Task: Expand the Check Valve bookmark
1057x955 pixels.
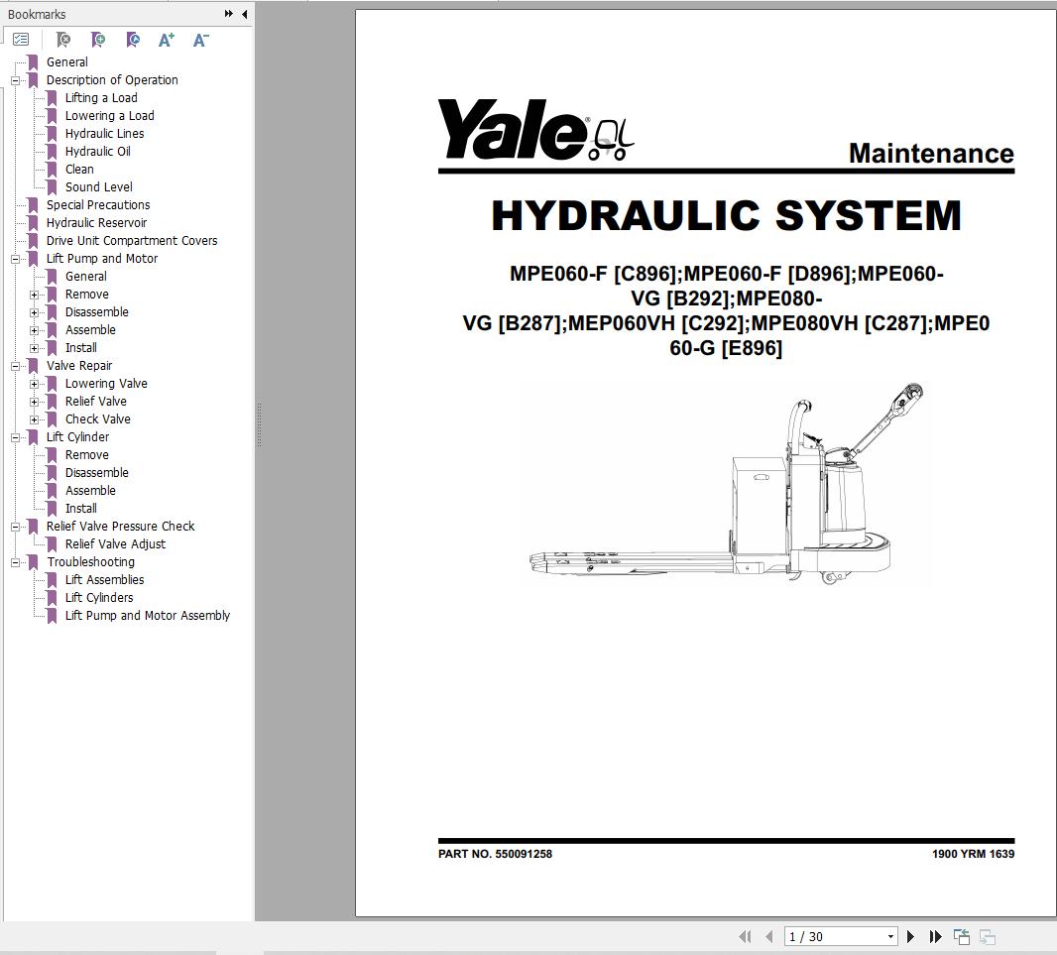Action: 34,419
